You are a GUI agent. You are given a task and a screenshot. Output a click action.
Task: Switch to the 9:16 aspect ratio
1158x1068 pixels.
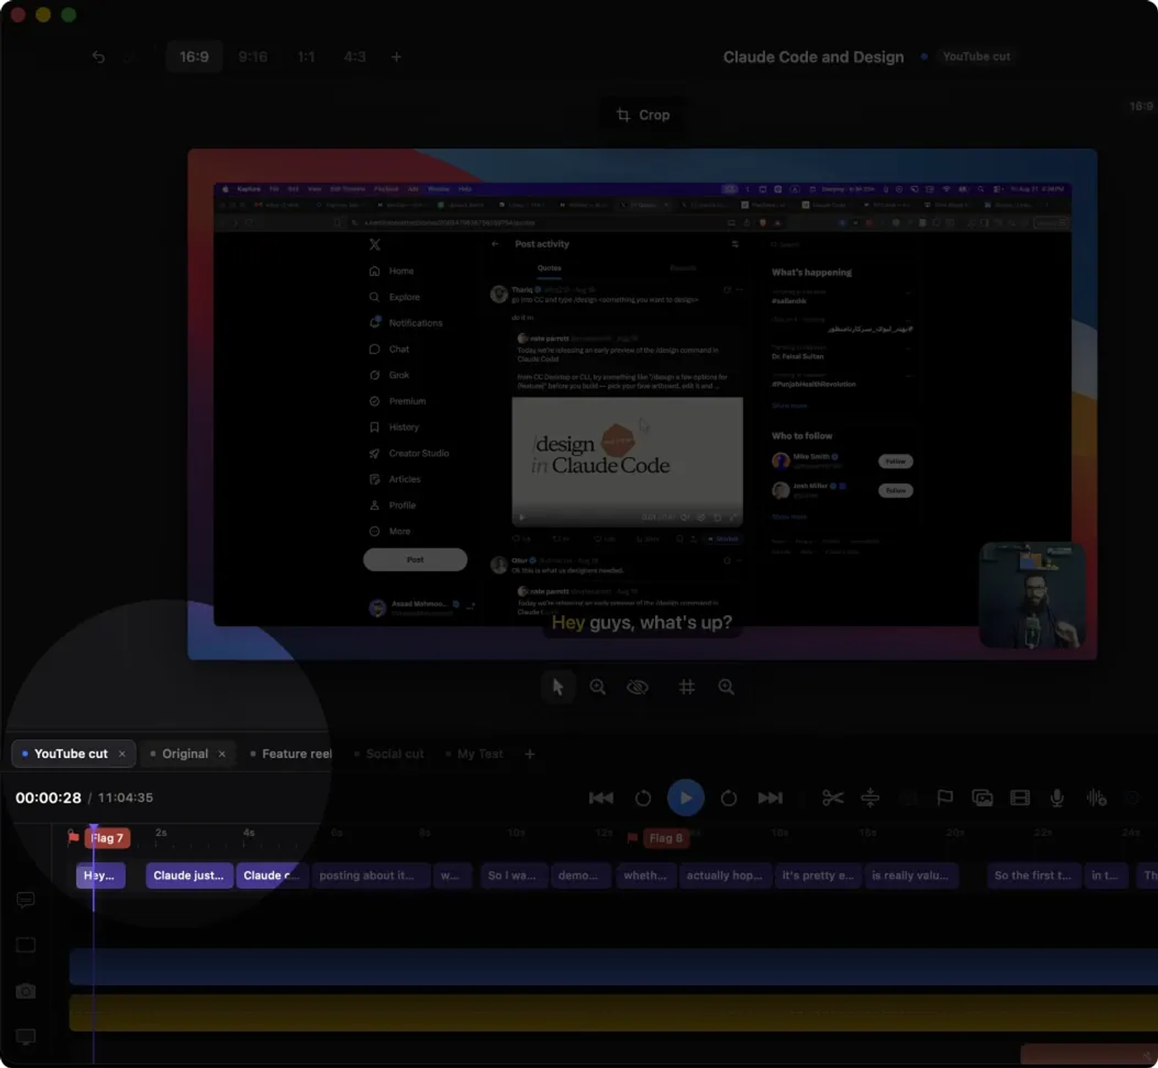[x=253, y=57]
